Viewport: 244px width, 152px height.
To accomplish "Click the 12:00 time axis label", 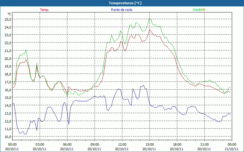I will click(x=122, y=145).
